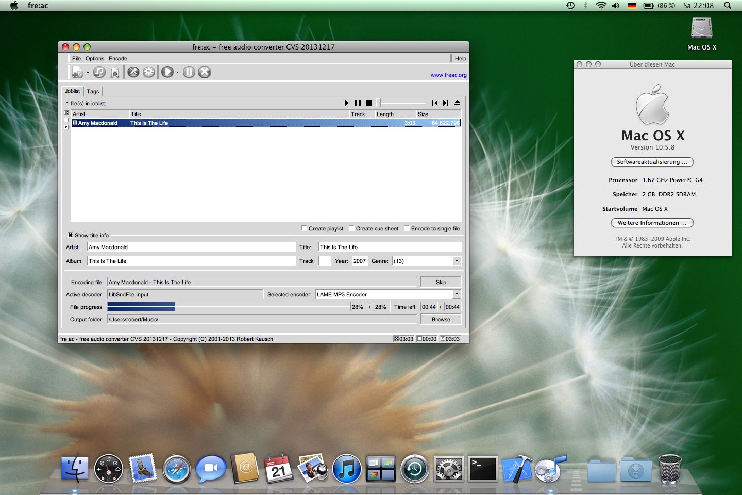Open the File menu

coord(76,59)
